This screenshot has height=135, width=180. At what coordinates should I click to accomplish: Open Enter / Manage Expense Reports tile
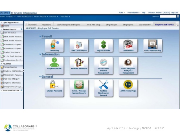(x=79, y=88)
